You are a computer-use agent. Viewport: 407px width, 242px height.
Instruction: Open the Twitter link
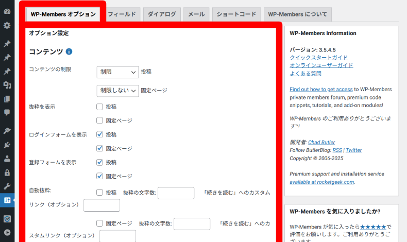tap(353, 150)
